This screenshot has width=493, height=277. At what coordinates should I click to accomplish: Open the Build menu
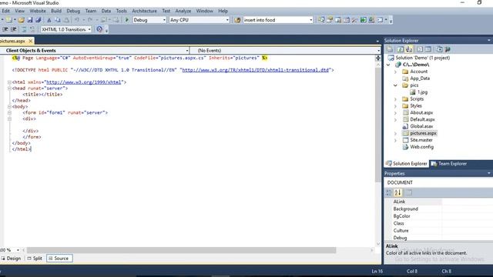(56, 11)
